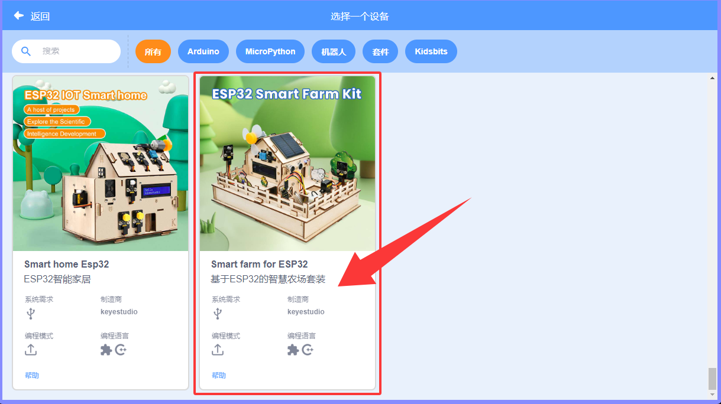Click keyestudio manufacturer on Smart farm card
Viewport: 721px width, 404px height.
[x=306, y=312]
